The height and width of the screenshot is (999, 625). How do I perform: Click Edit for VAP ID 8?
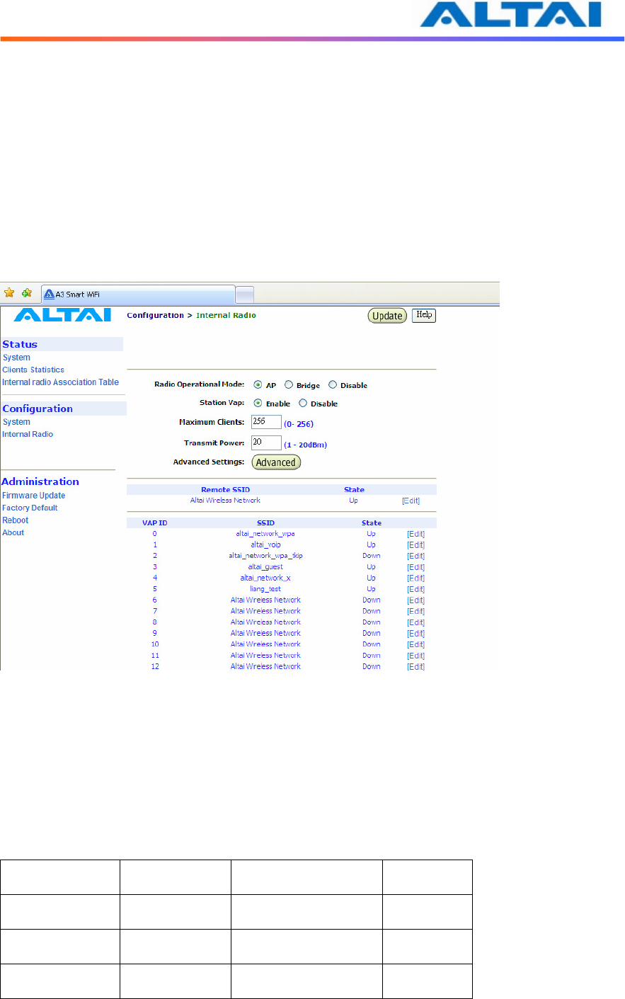[x=415, y=622]
